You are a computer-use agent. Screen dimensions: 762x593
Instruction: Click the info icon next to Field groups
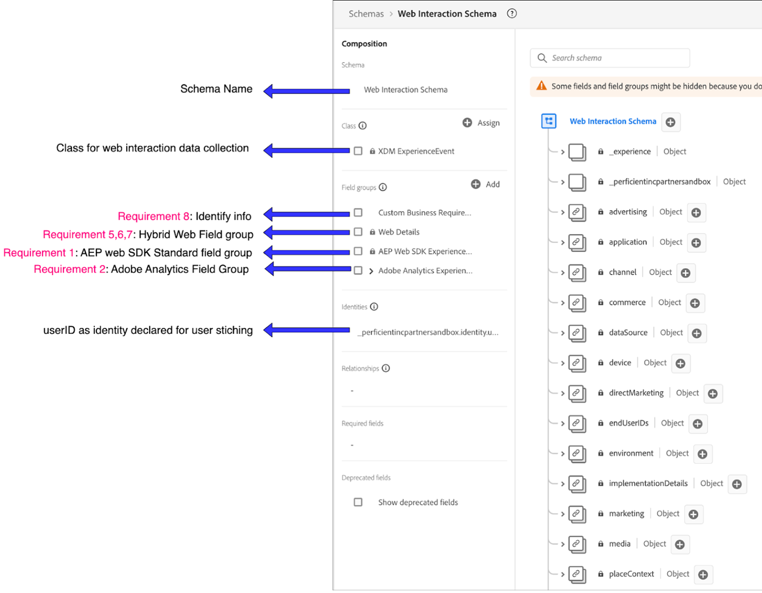383,187
